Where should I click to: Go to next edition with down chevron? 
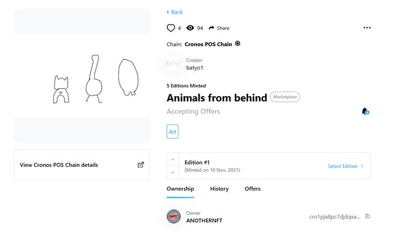(x=173, y=173)
